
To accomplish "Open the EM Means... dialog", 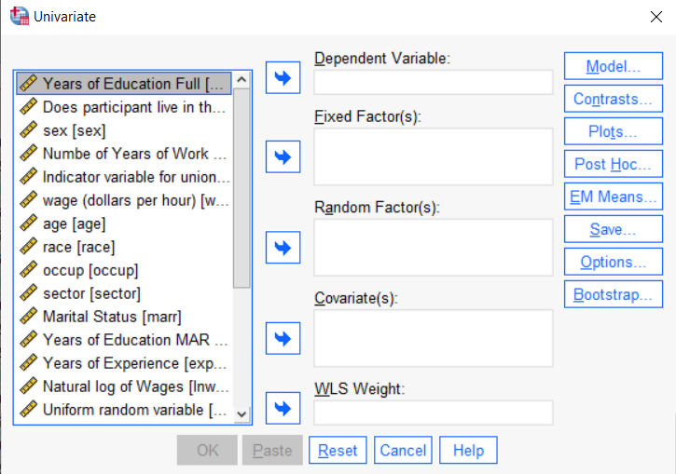I will click(613, 196).
